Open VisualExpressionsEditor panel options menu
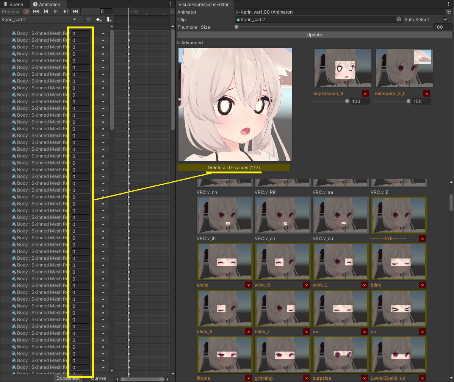The image size is (454, 382). [448, 4]
